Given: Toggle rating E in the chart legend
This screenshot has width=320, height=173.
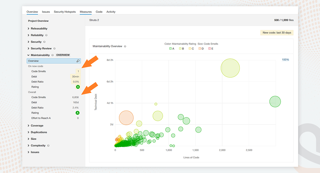Looking at the screenshot, I should 211,49.
